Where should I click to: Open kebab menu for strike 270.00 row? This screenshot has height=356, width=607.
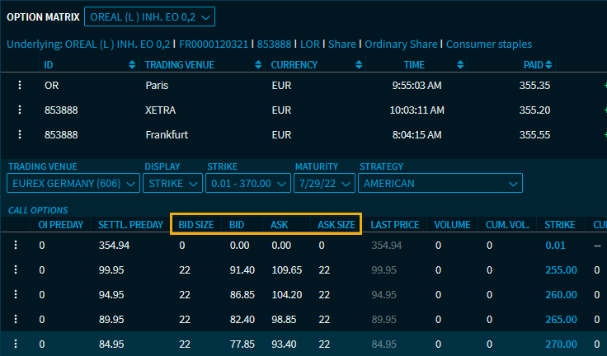(14, 344)
